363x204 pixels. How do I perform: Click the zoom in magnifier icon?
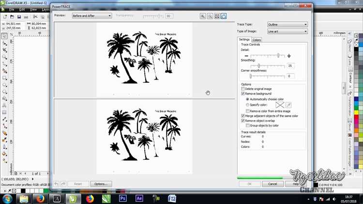click(x=203, y=16)
